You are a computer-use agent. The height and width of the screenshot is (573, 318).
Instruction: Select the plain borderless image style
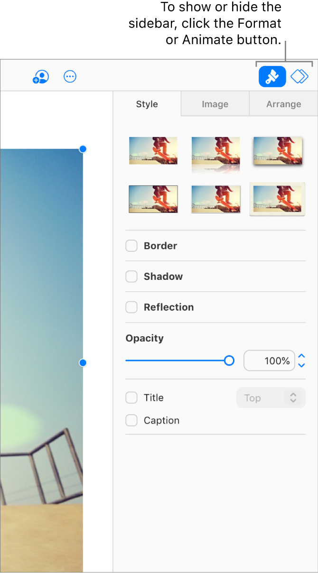153,150
